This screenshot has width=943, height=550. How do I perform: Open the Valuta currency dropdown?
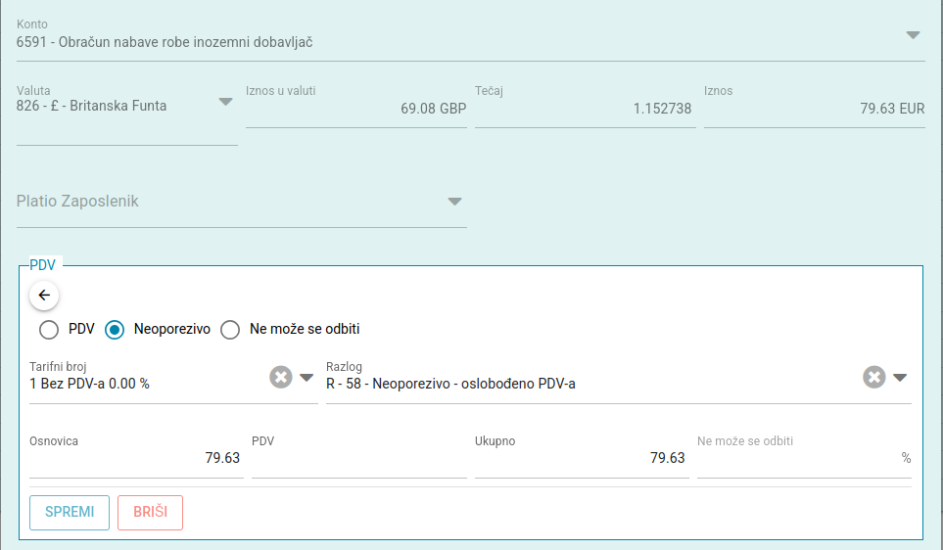[225, 102]
